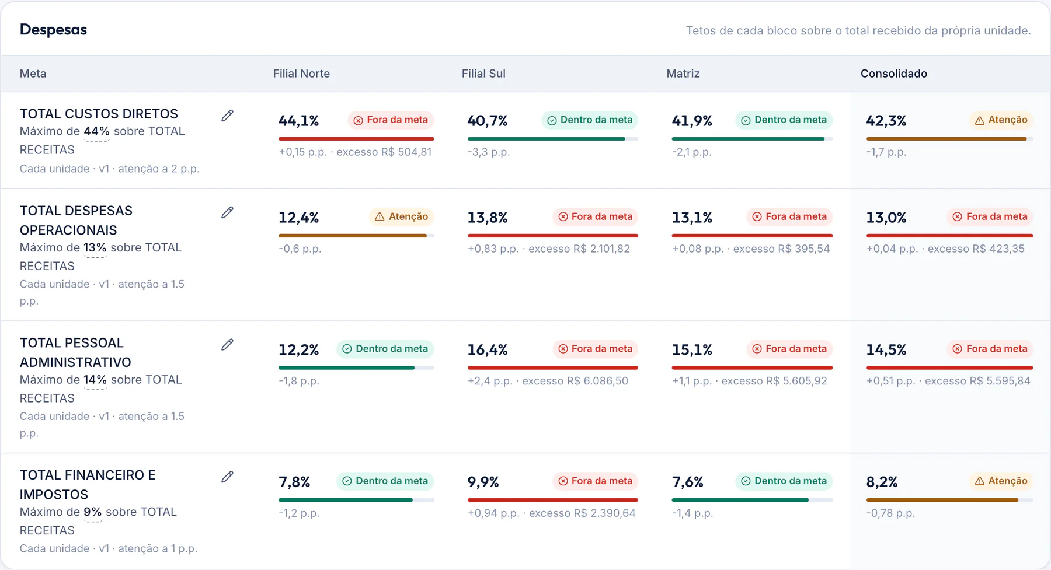1051x570 pixels.
Task: Click the Despesas section heading
Action: pyautogui.click(x=53, y=30)
